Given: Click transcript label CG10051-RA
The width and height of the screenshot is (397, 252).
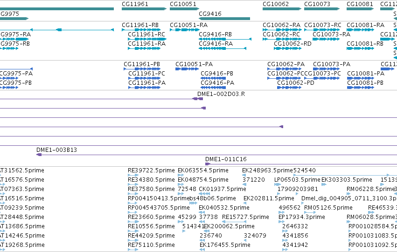Looking at the screenshot, I should point(188,25).
